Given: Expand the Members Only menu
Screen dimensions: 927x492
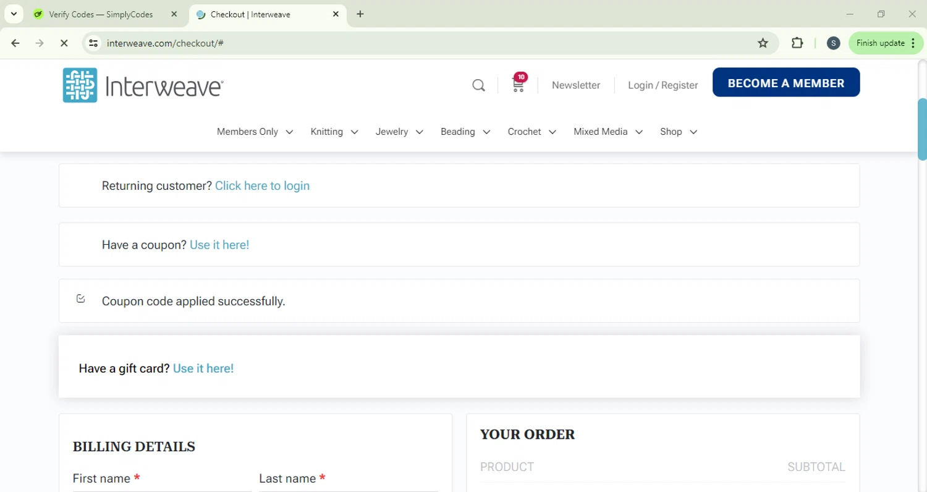Looking at the screenshot, I should pos(255,132).
